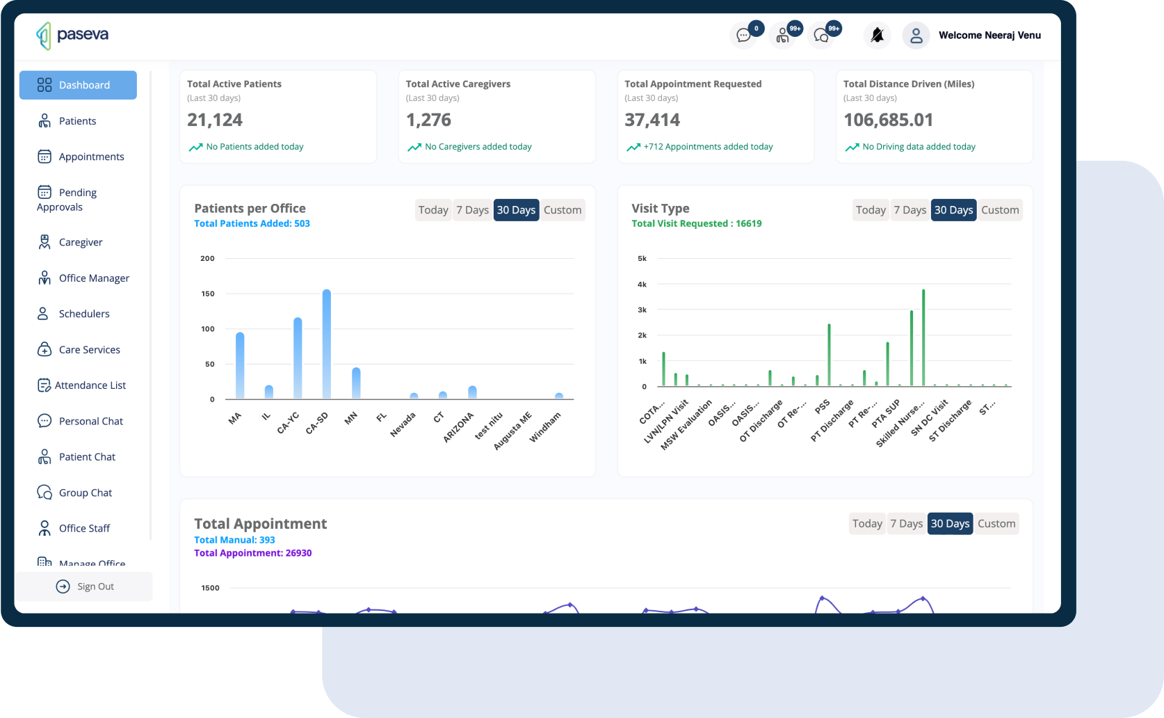This screenshot has width=1164, height=718.
Task: Select 30 Days for Total Appointment chart
Action: pos(950,524)
